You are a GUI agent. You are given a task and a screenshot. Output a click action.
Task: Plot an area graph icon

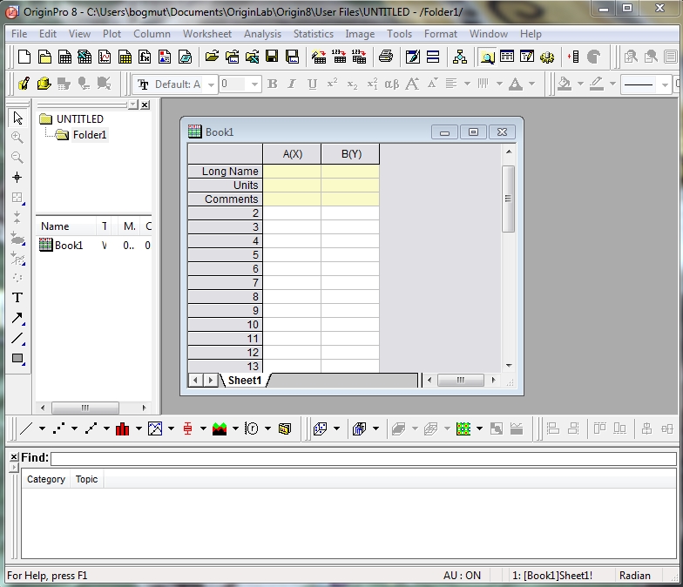(x=220, y=428)
